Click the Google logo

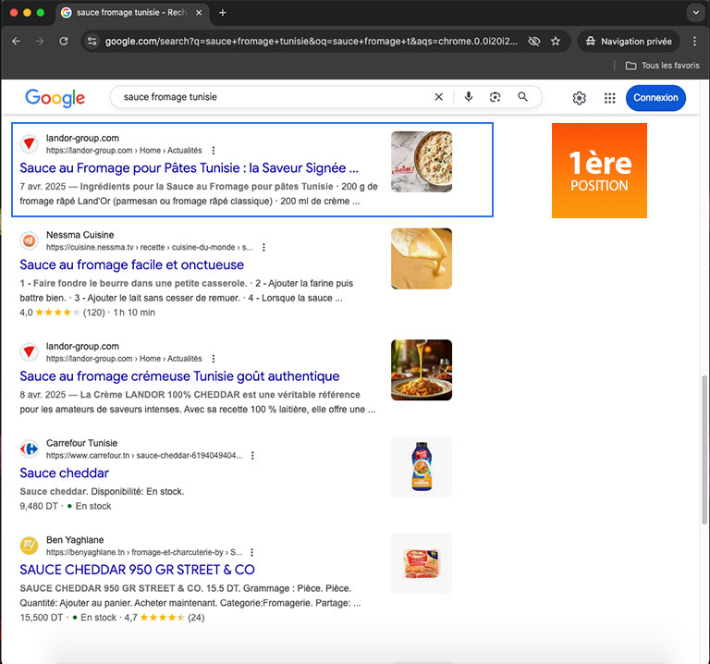(x=55, y=98)
